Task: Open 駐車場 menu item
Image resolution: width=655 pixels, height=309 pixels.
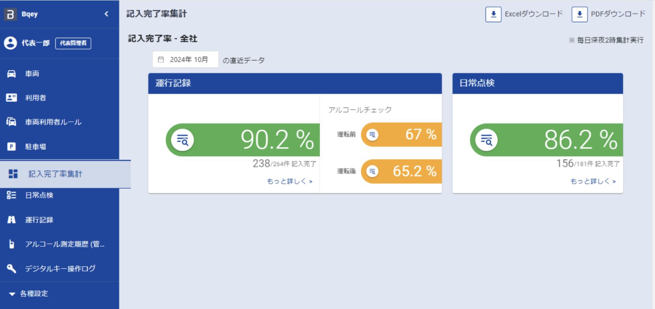Action: tap(35, 147)
